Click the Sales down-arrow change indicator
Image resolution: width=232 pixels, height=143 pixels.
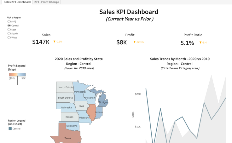click(55, 42)
